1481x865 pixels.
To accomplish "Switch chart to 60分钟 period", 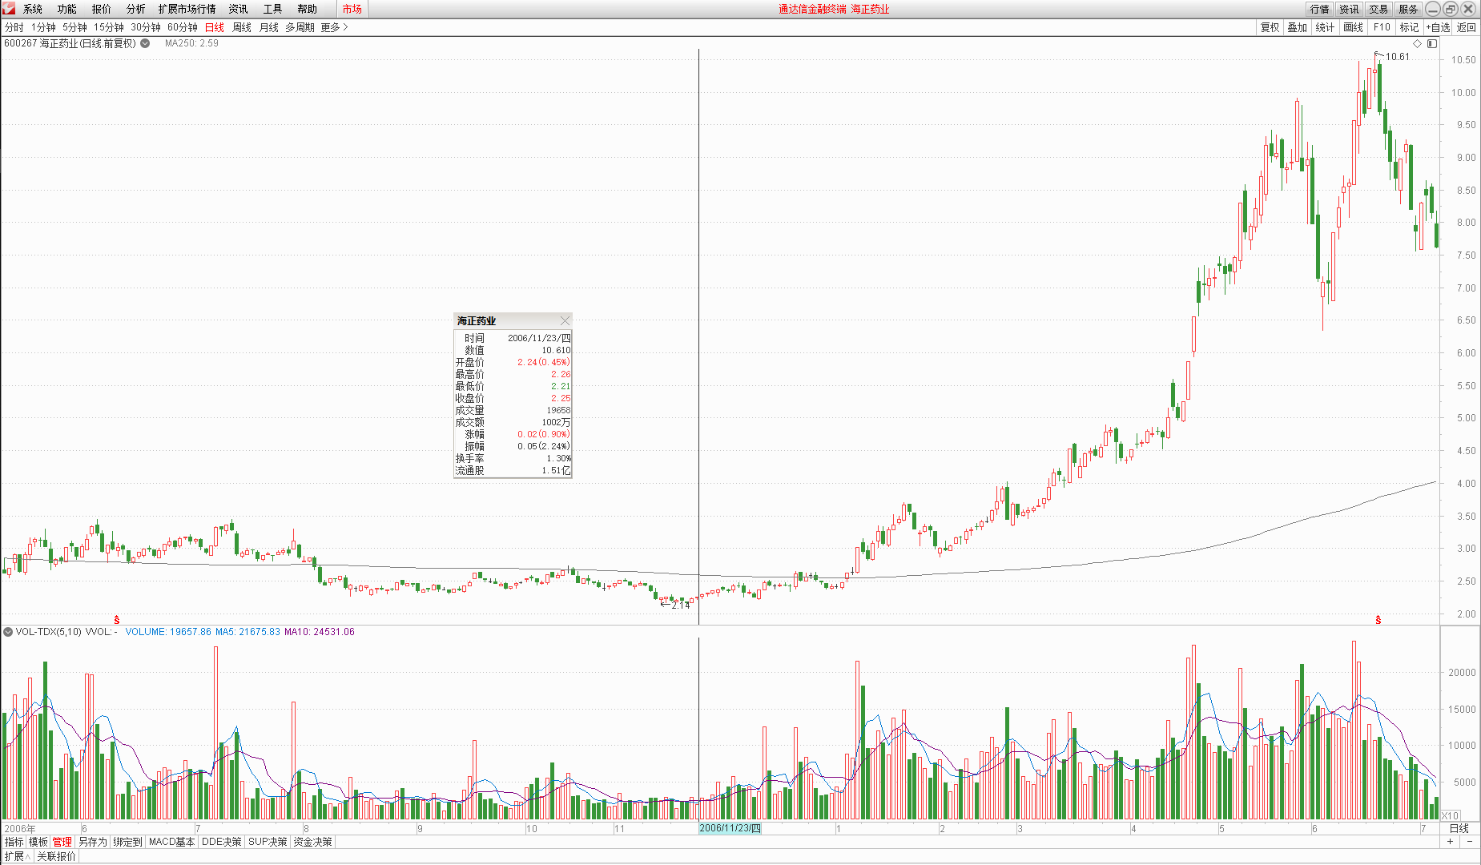I will coord(182,27).
